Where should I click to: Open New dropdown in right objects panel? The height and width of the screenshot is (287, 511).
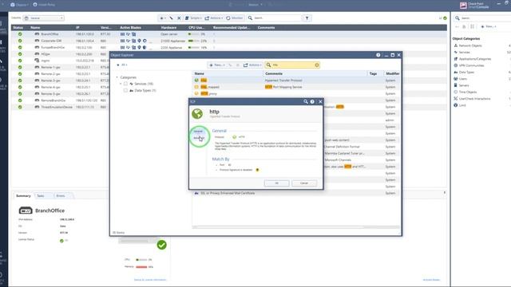click(x=488, y=26)
